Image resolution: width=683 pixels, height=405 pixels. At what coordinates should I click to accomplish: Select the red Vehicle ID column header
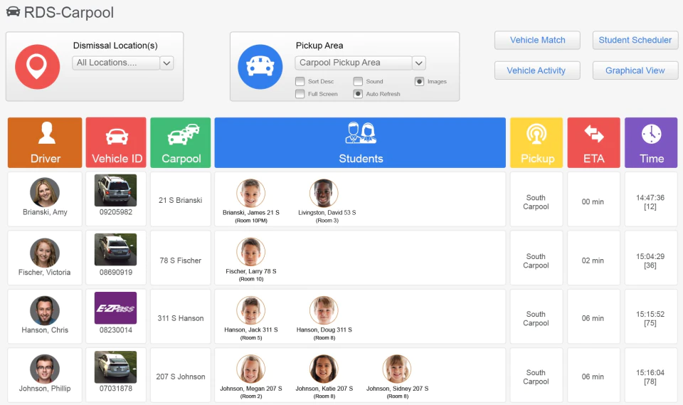point(116,142)
